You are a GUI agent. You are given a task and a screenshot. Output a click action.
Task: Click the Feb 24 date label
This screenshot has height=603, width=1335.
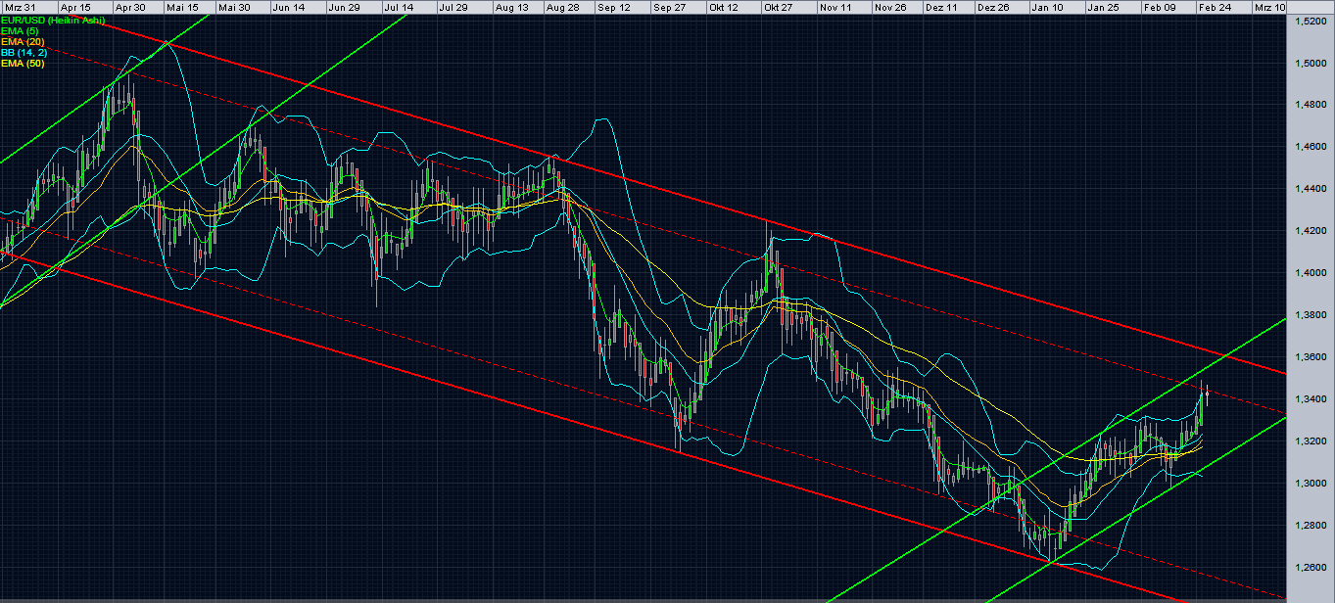1215,7
